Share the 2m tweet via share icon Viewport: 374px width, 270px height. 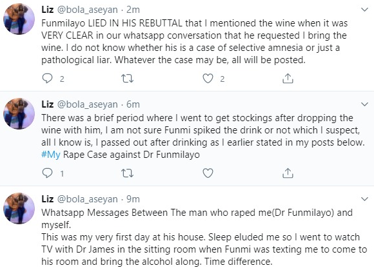(288, 79)
